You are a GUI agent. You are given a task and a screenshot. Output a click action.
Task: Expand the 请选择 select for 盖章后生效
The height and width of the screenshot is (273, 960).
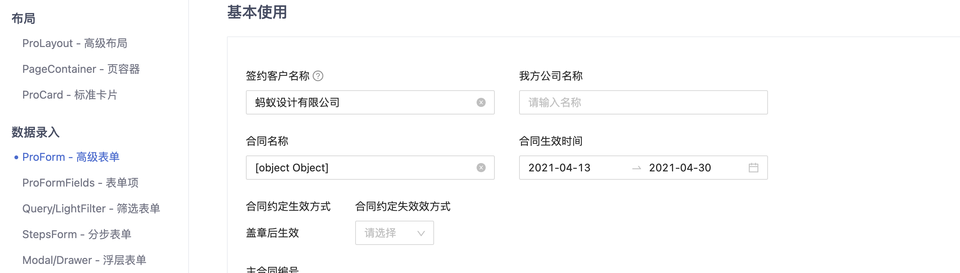393,233
